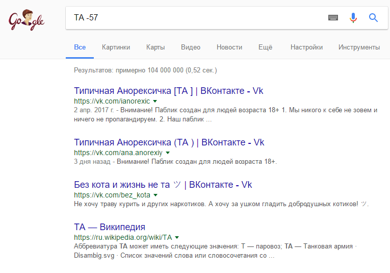
Task: Open Настройки search settings
Action: 306,47
